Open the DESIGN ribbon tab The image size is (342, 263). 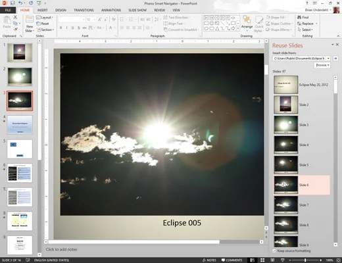[61, 10]
